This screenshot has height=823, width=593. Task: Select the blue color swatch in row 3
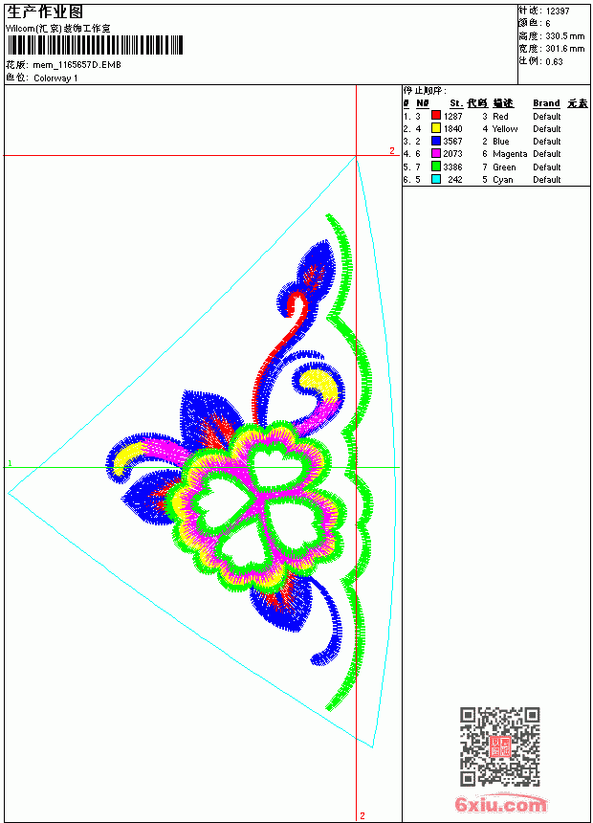pos(435,141)
